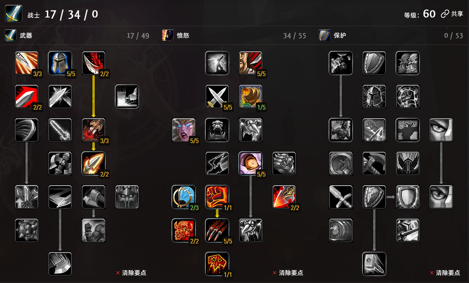Select the Flurry claw talent showing 5/5
Image resolution: width=469 pixels, height=283 pixels.
click(217, 230)
